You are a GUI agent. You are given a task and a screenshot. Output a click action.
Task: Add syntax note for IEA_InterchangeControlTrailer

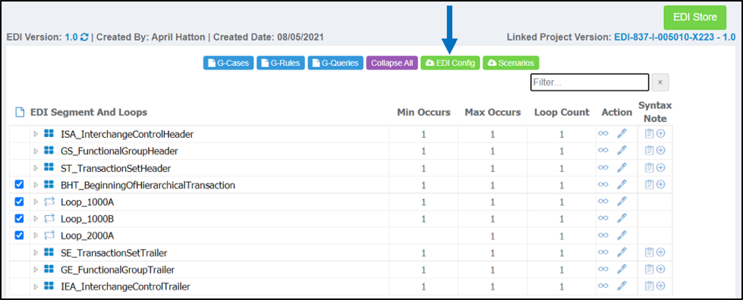point(660,286)
